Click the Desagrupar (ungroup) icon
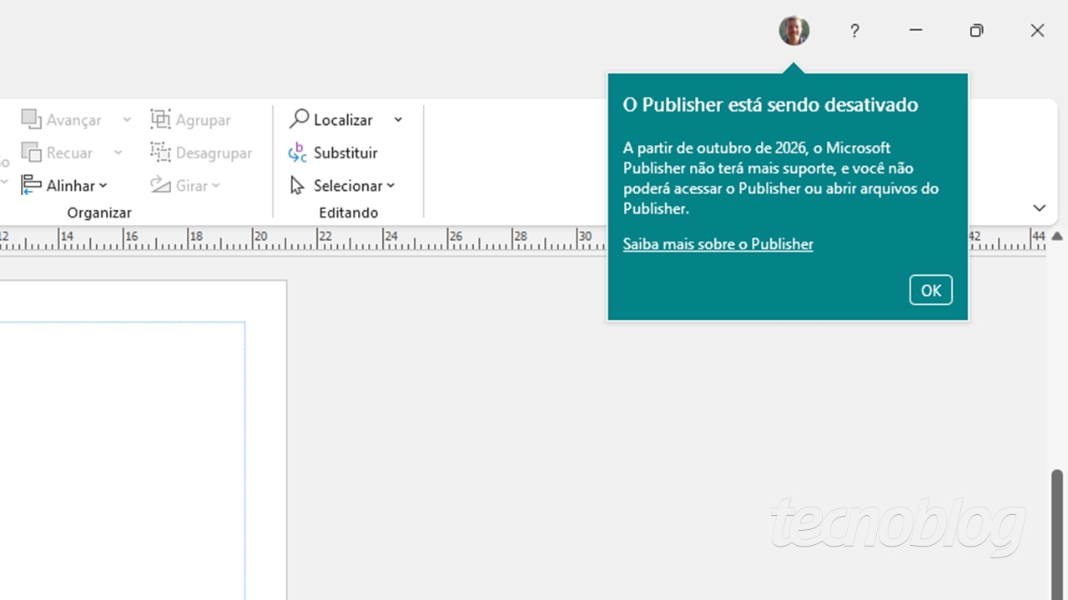This screenshot has height=600, width=1068. pos(160,153)
